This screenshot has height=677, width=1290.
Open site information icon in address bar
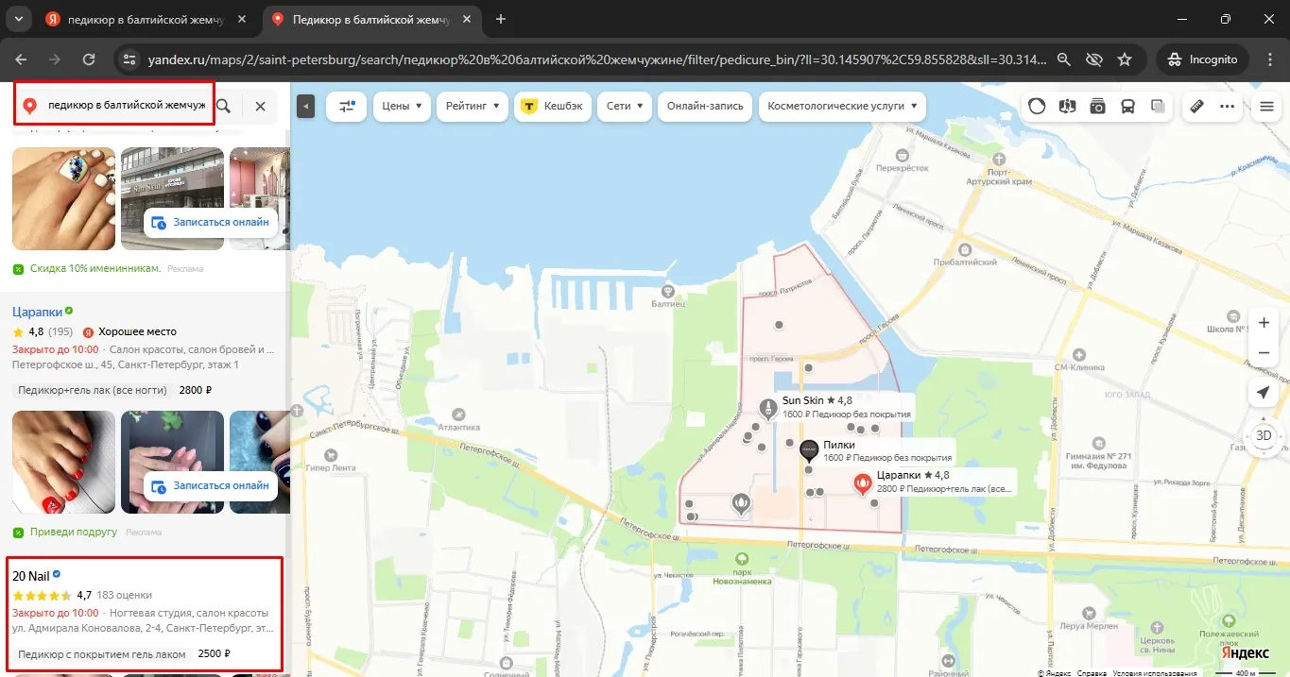130,59
